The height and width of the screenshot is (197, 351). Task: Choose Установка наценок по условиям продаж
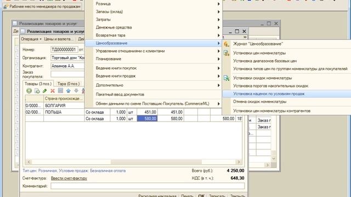(x=286, y=94)
